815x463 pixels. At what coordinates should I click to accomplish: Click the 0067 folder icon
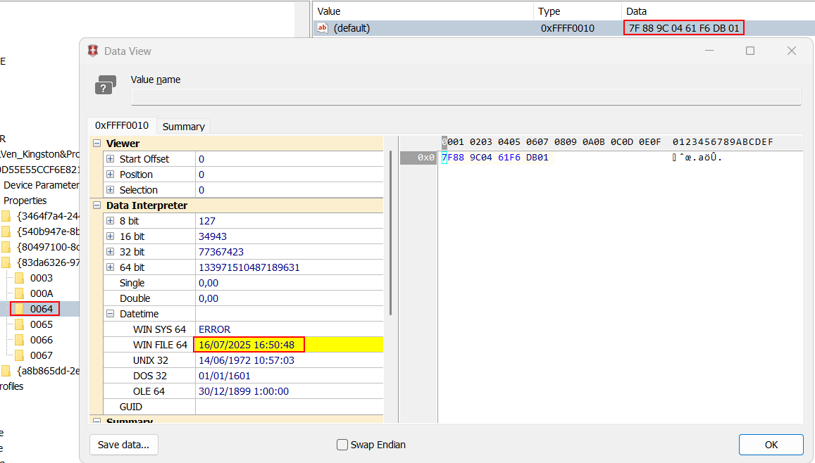click(19, 355)
